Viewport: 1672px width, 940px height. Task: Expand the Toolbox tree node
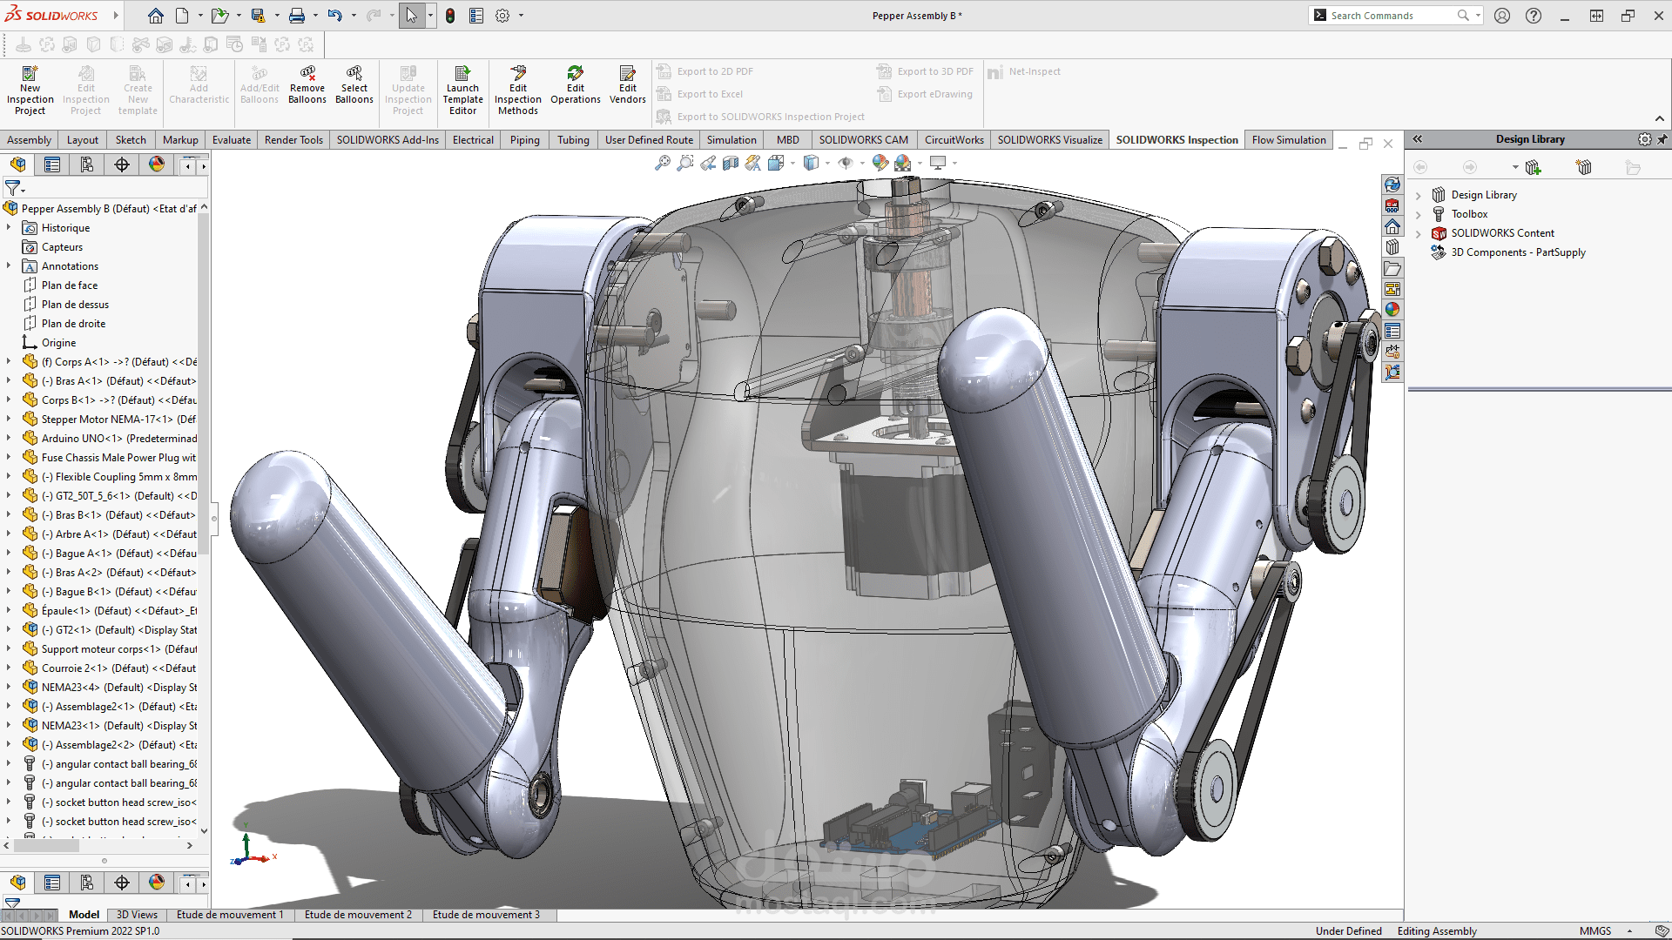point(1419,214)
